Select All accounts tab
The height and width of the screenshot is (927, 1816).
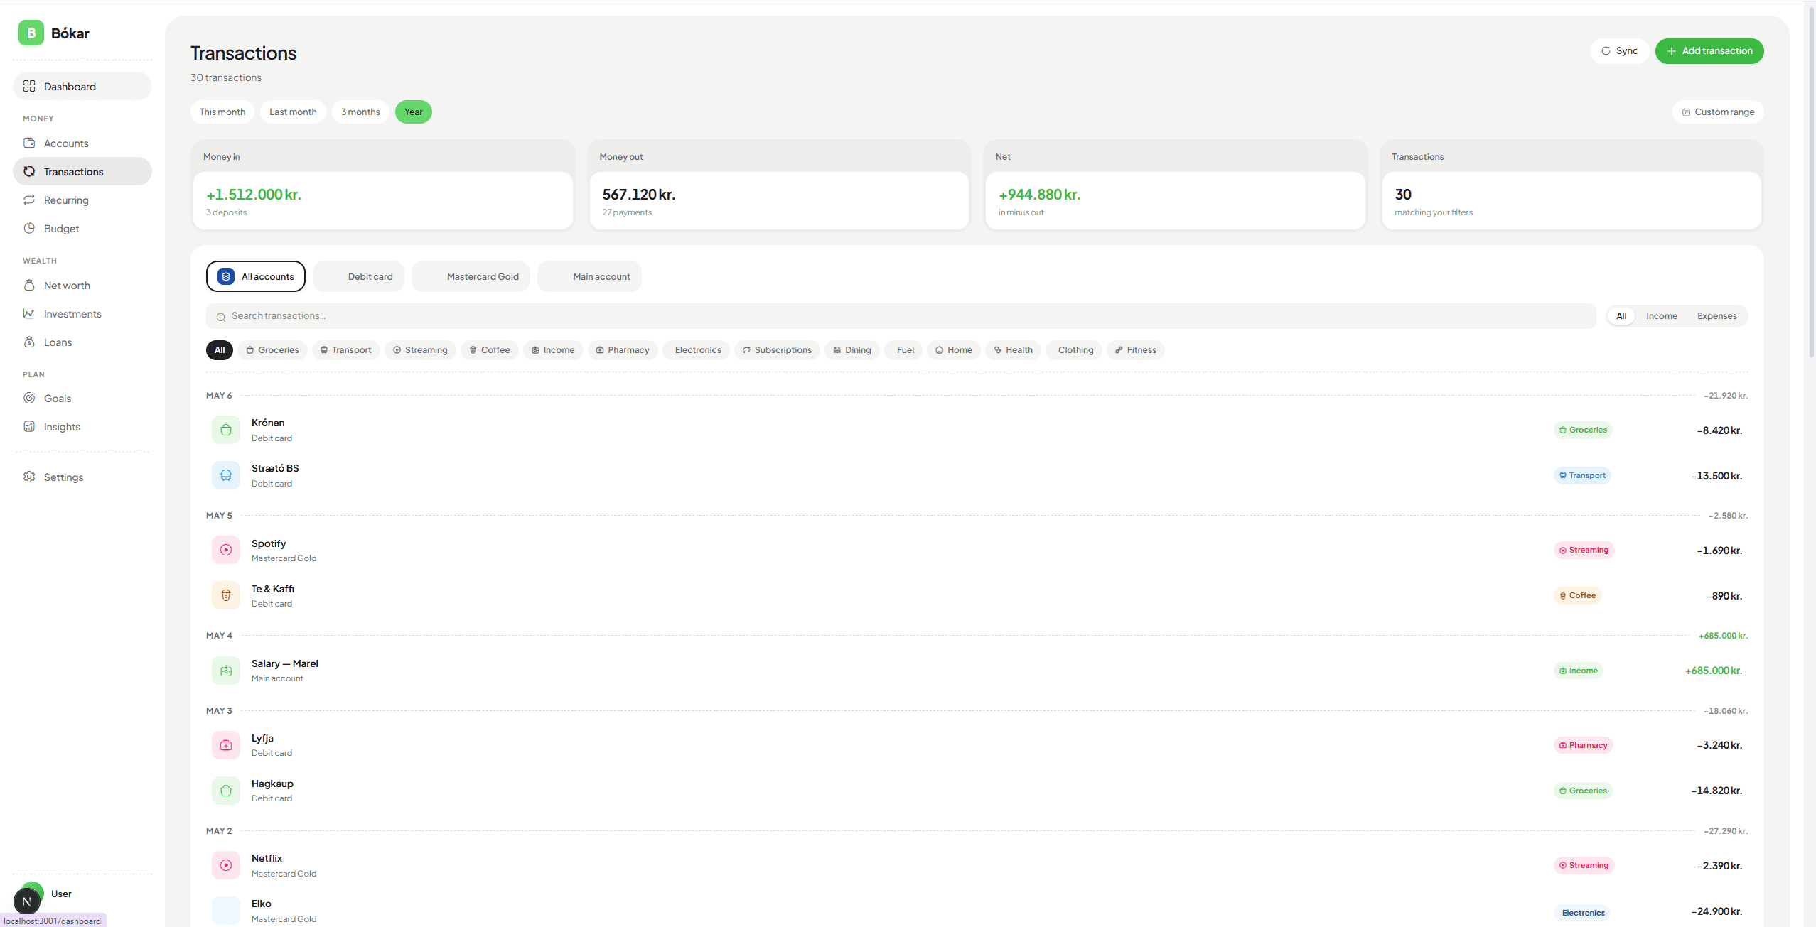tap(256, 276)
